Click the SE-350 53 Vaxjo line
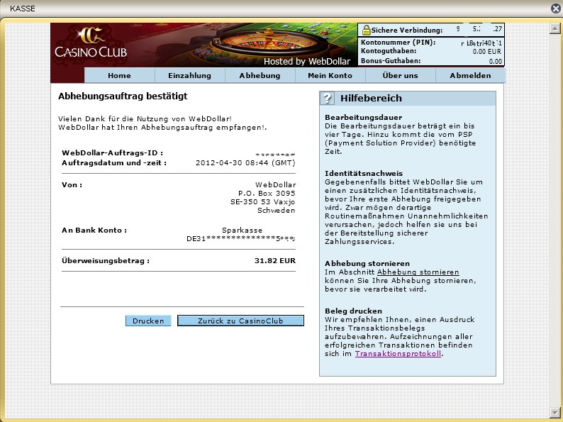 click(263, 202)
